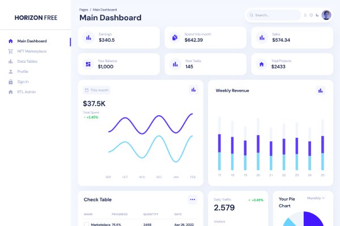Click the Your Balance card icon
The width and height of the screenshot is (340, 226).
(x=88, y=64)
